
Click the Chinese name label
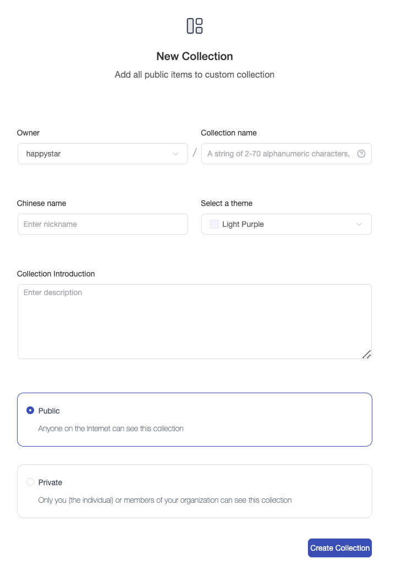click(41, 203)
